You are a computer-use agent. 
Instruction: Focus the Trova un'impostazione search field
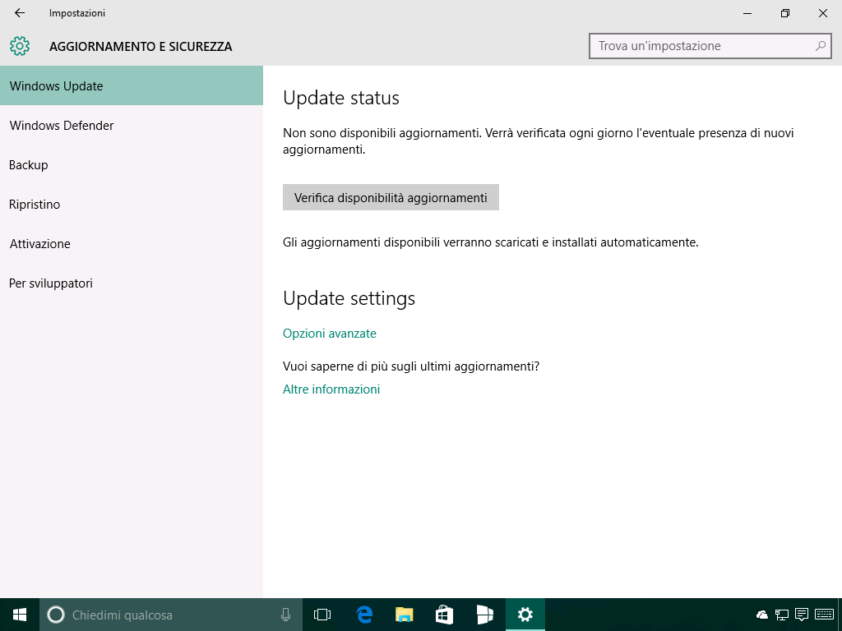[x=710, y=46]
